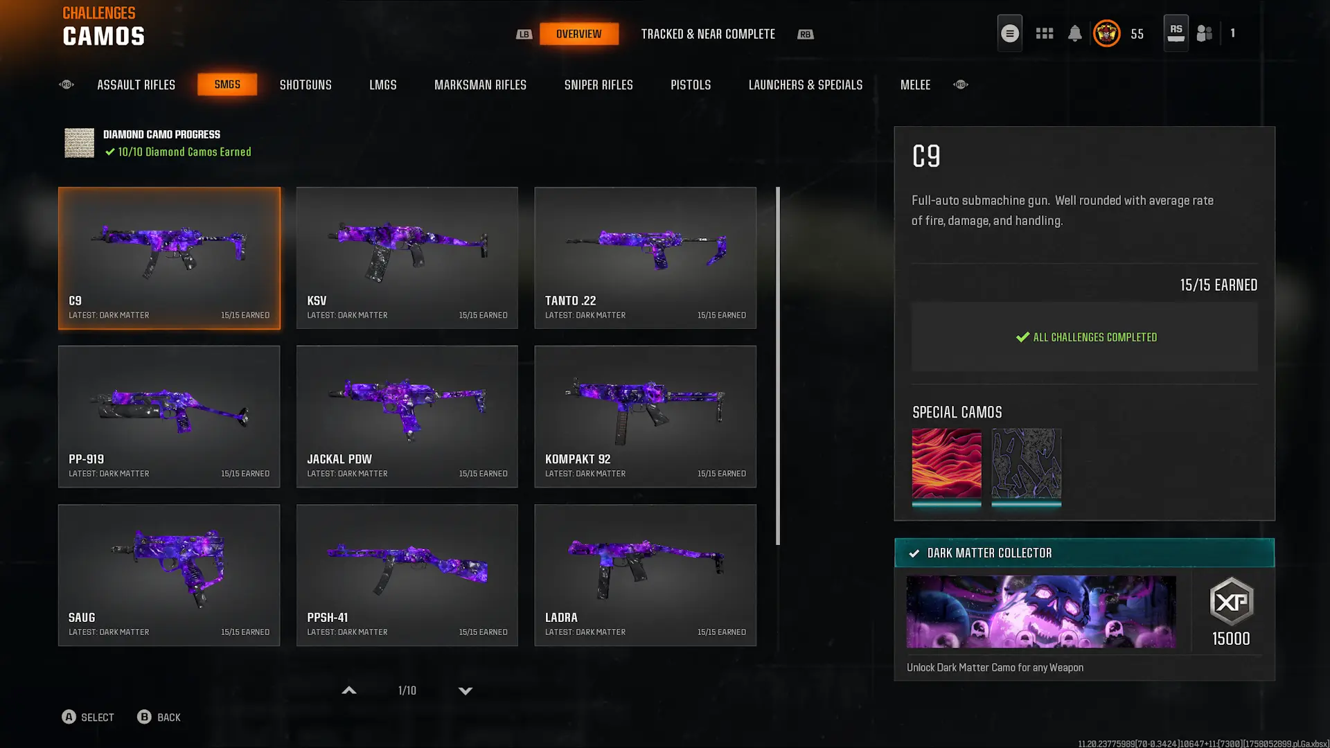Click the Dark Matter Collector checkmark

[x=914, y=553]
